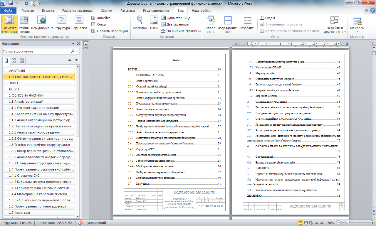Go to heading 1 ОСНОВНА ЧАСТИНА
The width and height of the screenshot is (376, 226).
tap(39, 95)
